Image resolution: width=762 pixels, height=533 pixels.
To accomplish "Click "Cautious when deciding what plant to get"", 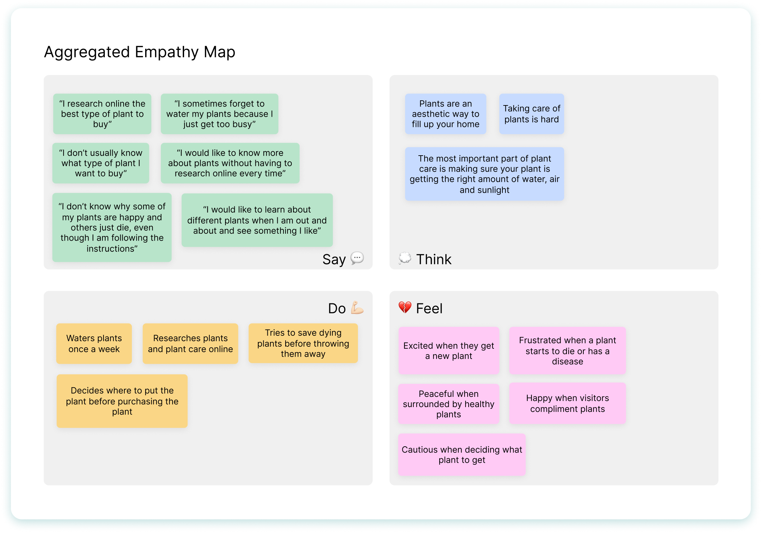I will (x=461, y=455).
